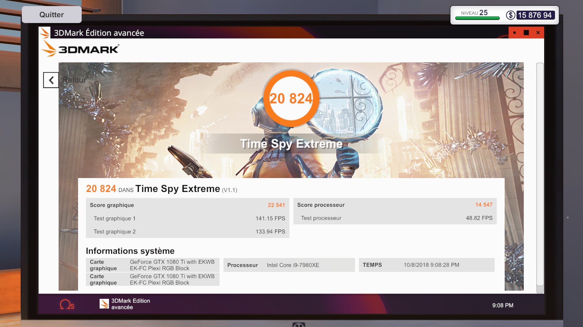This screenshot has height=327, width=583.
Task: Click the first Carte graphique GTX 1080 Ti entry
Action: (153, 265)
